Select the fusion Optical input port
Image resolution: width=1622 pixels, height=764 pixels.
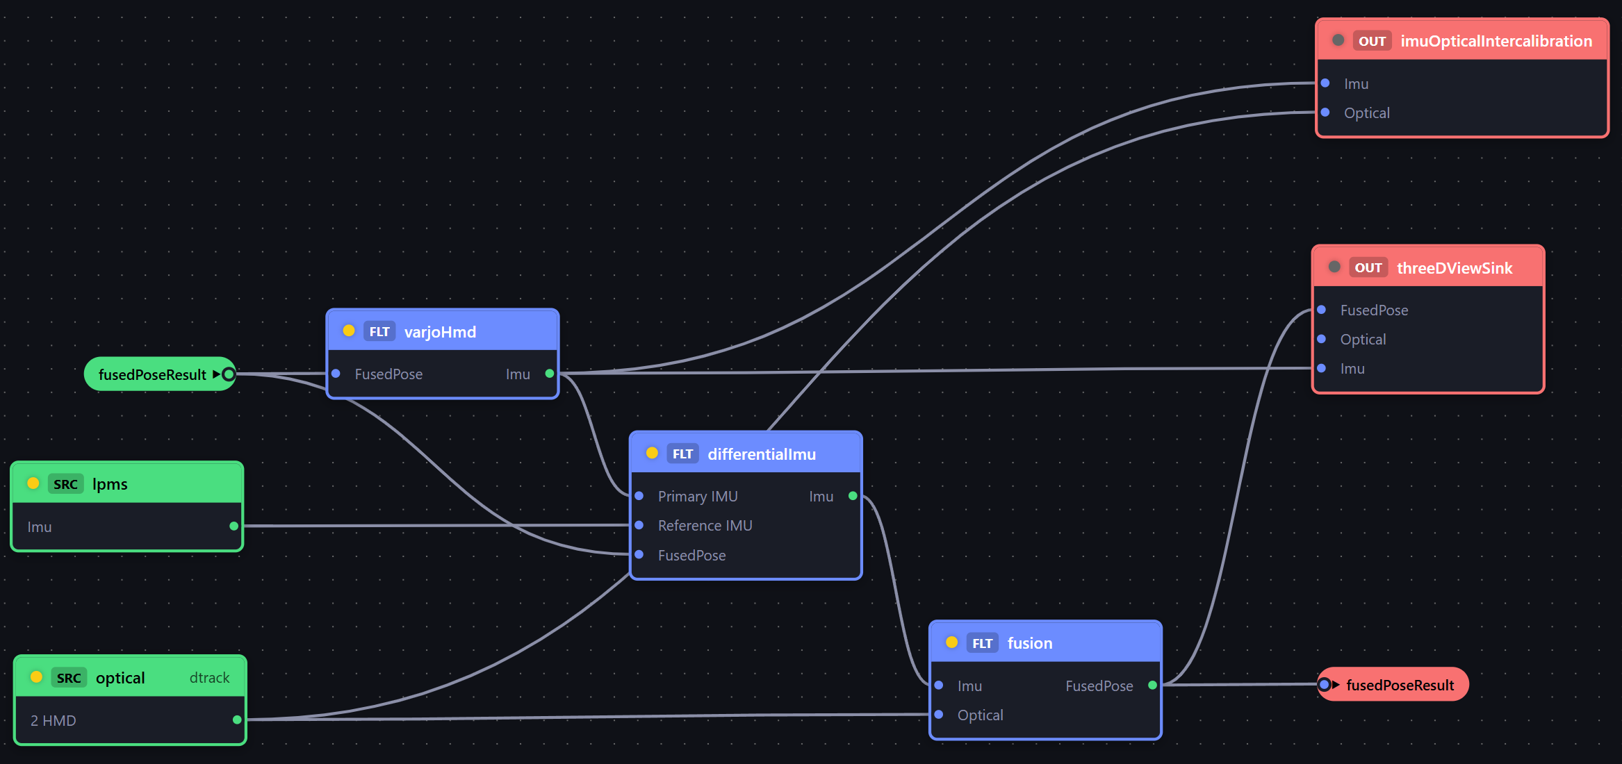click(x=939, y=714)
